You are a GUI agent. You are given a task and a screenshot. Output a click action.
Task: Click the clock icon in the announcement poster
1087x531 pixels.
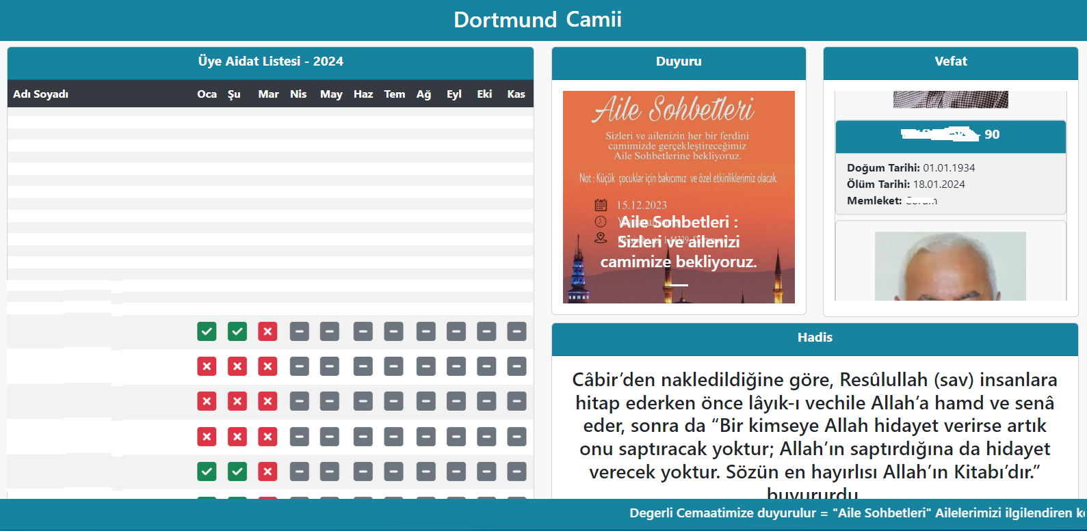601,221
